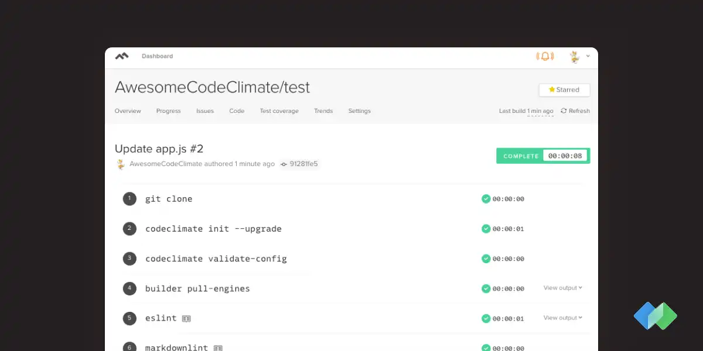The height and width of the screenshot is (351, 703).
Task: Select step 2 codeclimate init --upgrade
Action: coord(213,229)
